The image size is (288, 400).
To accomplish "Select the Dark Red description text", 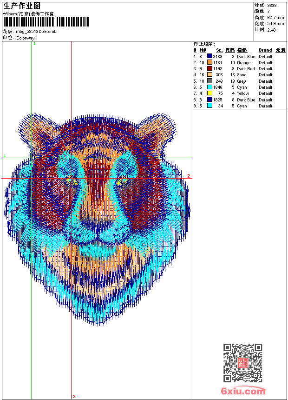I will [246, 69].
